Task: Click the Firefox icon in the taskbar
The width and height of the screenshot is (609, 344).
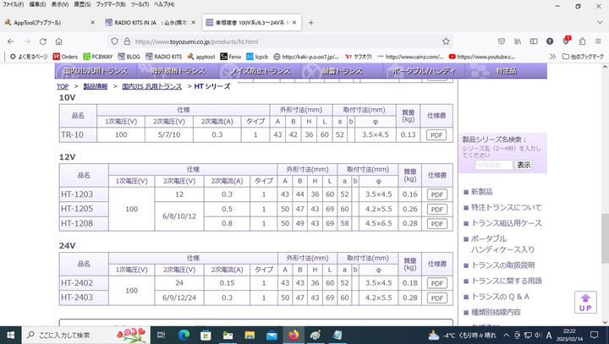Action: pos(294,335)
